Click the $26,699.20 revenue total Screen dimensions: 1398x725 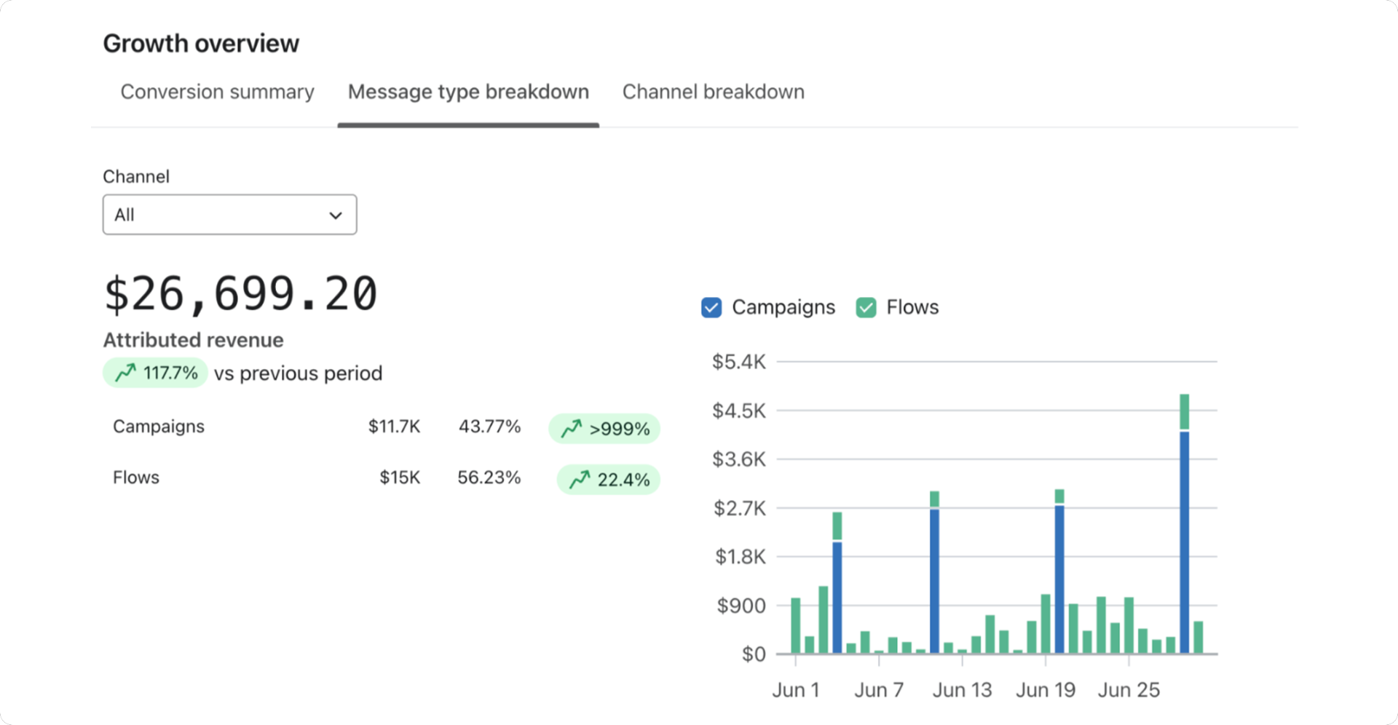coord(240,294)
